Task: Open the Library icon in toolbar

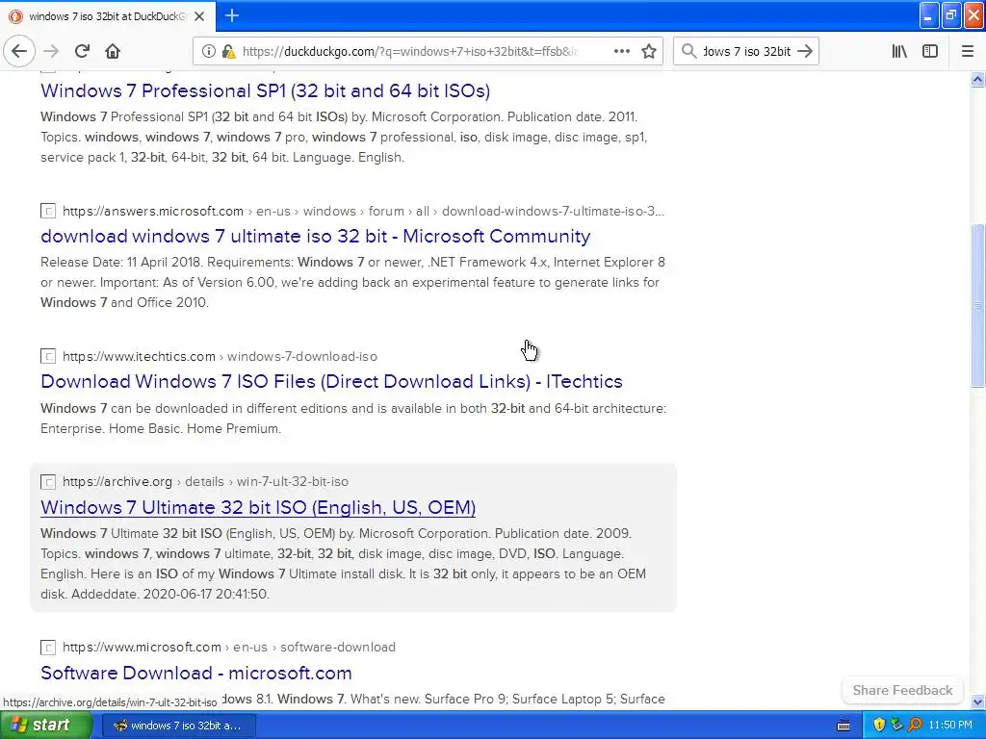Action: (x=899, y=52)
